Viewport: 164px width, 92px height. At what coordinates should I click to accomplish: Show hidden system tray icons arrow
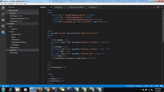point(140,90)
